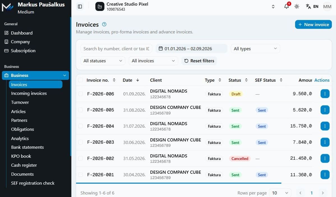Open the All types dropdown
Viewport: 336px width, 197px height.
255,49
